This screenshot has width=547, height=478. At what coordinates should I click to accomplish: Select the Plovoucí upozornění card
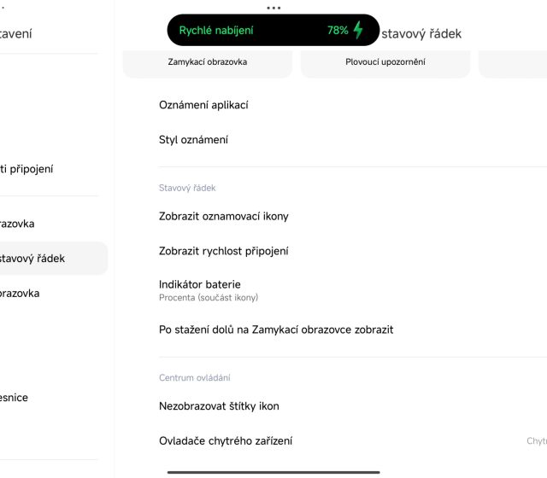(x=385, y=62)
